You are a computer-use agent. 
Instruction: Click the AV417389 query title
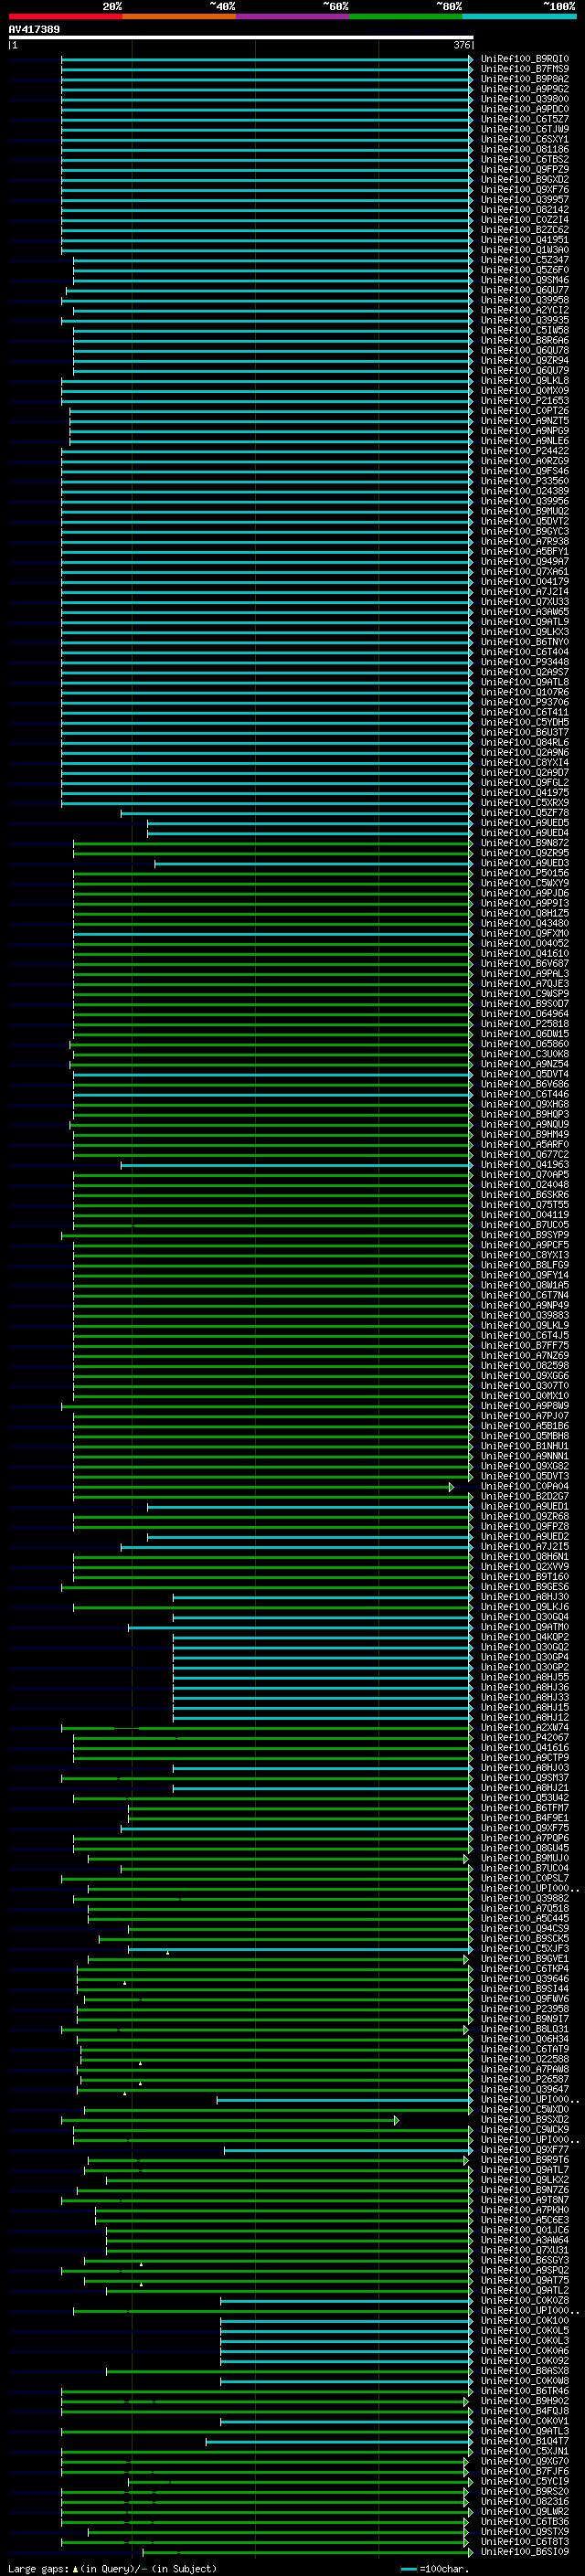click(x=34, y=29)
